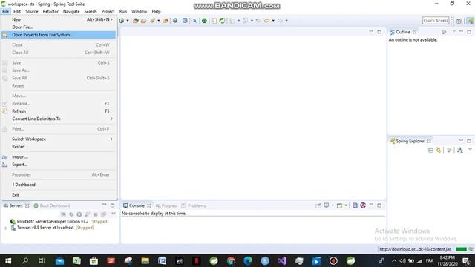Click Exit in File menu
Image resolution: width=475 pixels, height=267 pixels.
[x=58, y=194]
